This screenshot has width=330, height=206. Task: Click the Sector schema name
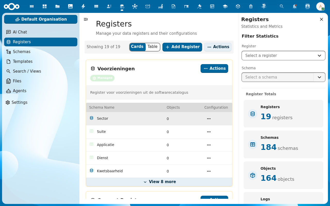[x=103, y=118]
